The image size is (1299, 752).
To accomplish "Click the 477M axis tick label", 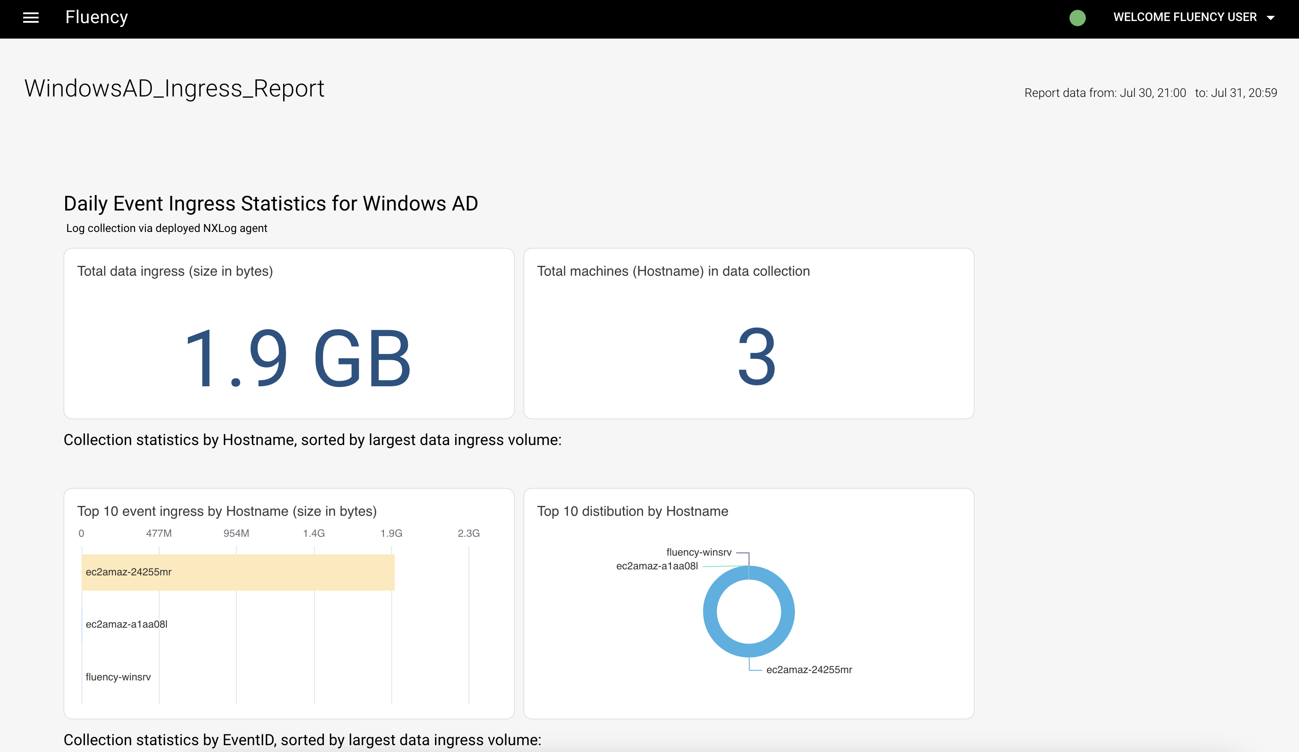I will [159, 533].
